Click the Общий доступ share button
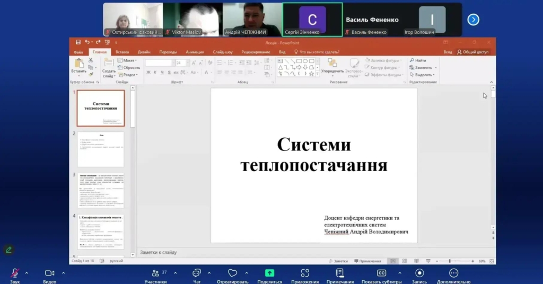 click(473, 52)
